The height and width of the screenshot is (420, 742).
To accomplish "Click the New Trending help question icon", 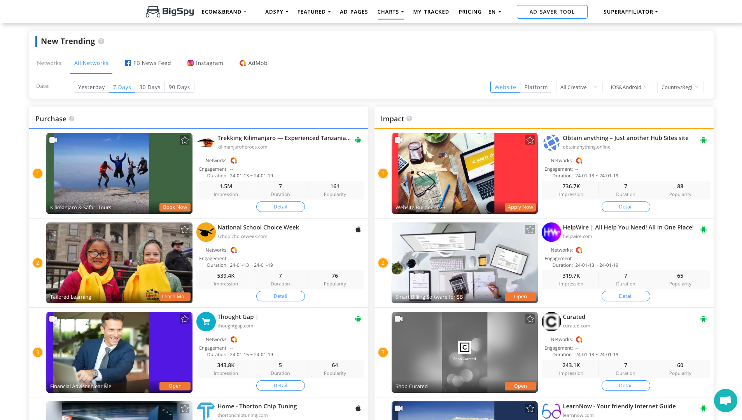I will coord(101,41).
